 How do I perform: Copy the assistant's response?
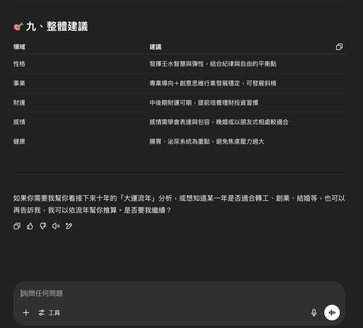point(17,226)
